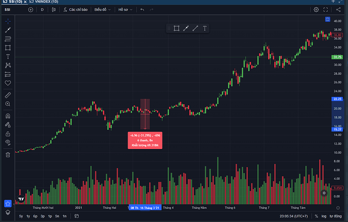
Task: Enable the magnet snap mode
Action: (8, 116)
